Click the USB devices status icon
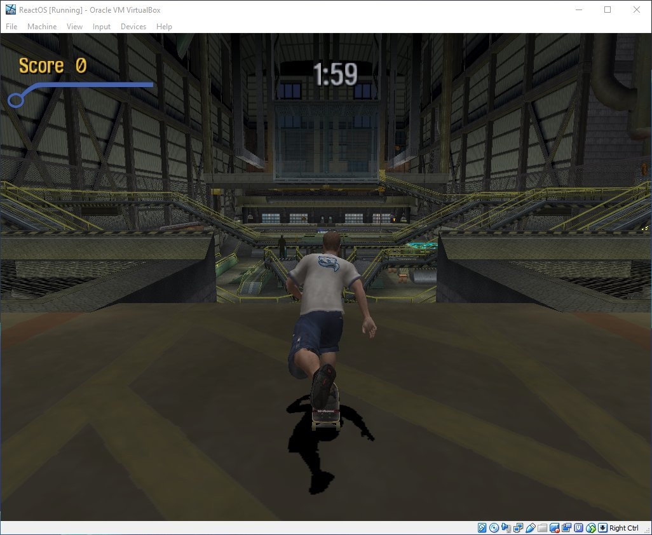 click(530, 528)
